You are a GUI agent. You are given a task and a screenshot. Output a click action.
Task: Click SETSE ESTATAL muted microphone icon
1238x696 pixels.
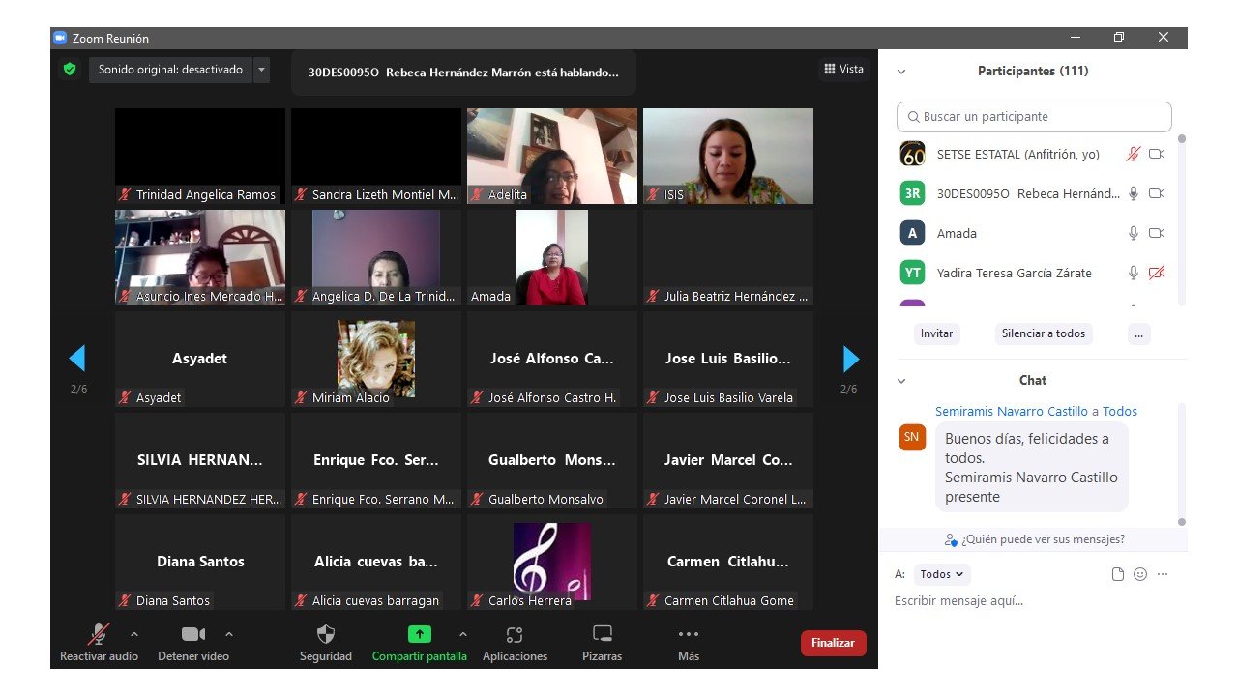coord(1134,154)
